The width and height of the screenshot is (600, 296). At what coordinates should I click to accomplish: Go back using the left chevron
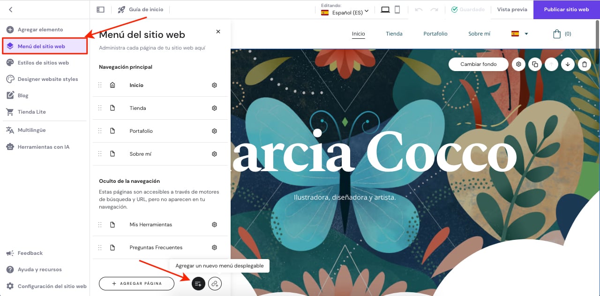[10, 9]
